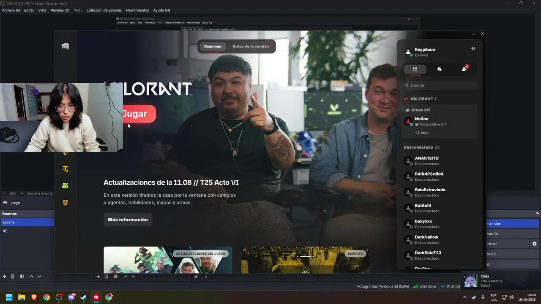
Task: Open virtual camera settings gear
Action: (x=534, y=244)
